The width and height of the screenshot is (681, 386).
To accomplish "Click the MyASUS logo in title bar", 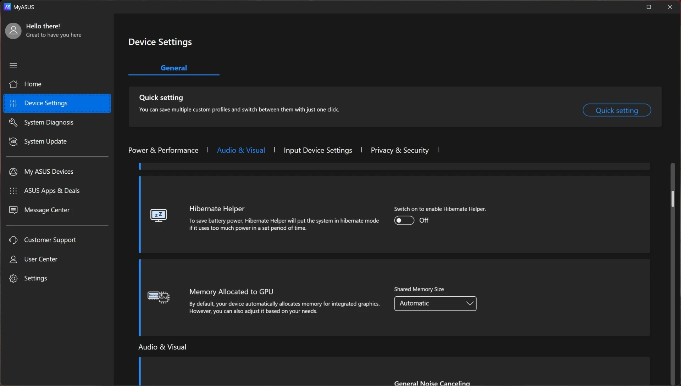I will [7, 7].
